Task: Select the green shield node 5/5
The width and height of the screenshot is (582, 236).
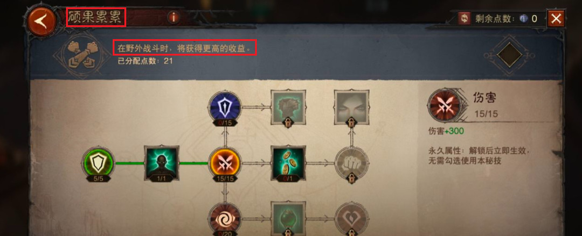Action: (x=97, y=163)
